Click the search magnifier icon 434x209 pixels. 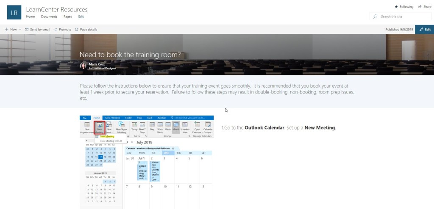(x=375, y=16)
